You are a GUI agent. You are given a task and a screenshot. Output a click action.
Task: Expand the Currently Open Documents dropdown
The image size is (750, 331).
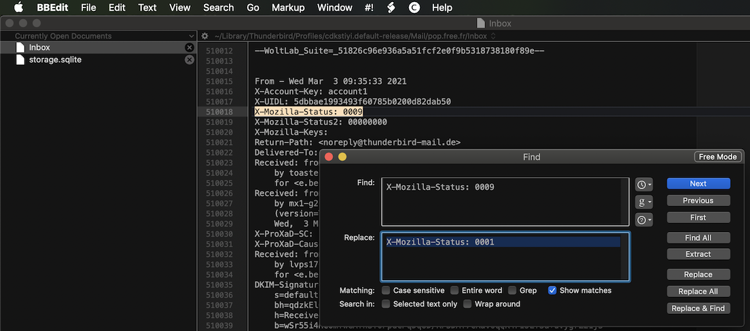tap(192, 36)
